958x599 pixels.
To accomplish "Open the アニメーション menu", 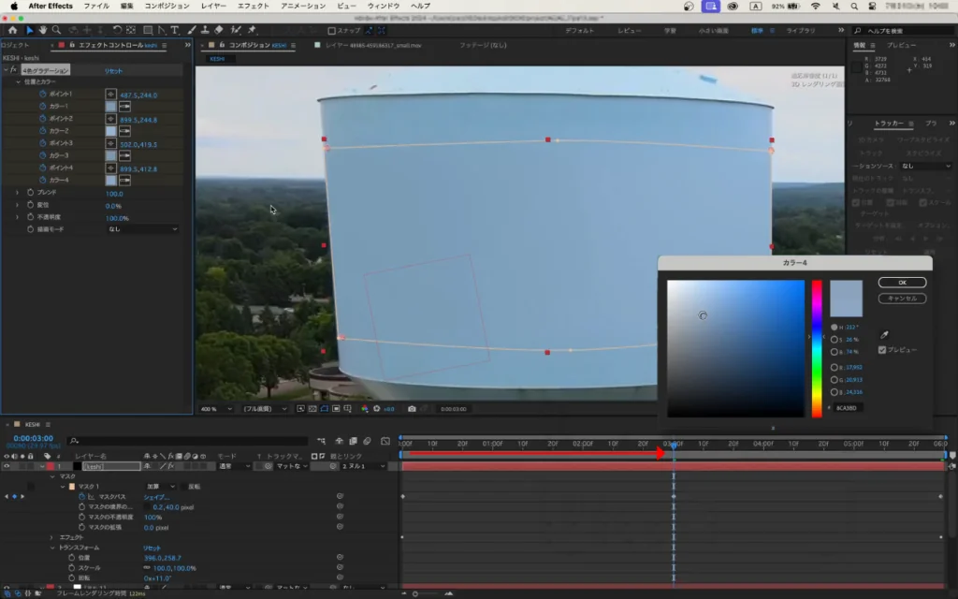I will tap(303, 7).
